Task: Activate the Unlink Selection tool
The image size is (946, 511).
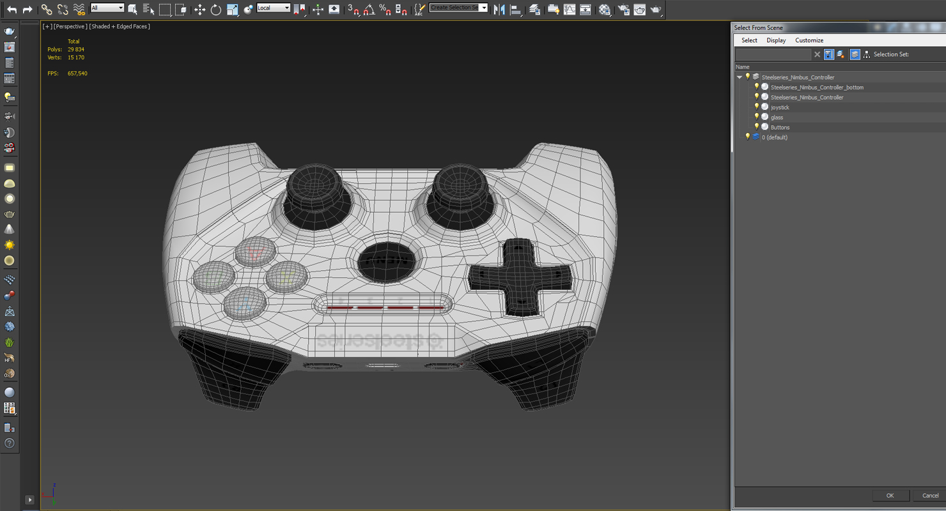Action: pyautogui.click(x=63, y=10)
